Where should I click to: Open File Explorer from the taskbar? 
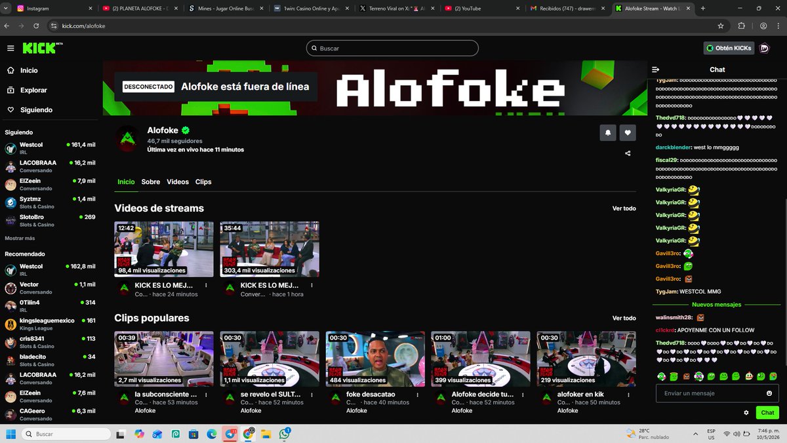[266, 434]
